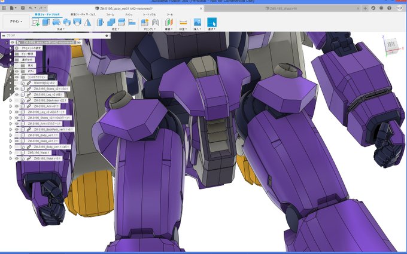Select the Offset Face tool icon
This screenshot has height=254, width=407.
122,23
